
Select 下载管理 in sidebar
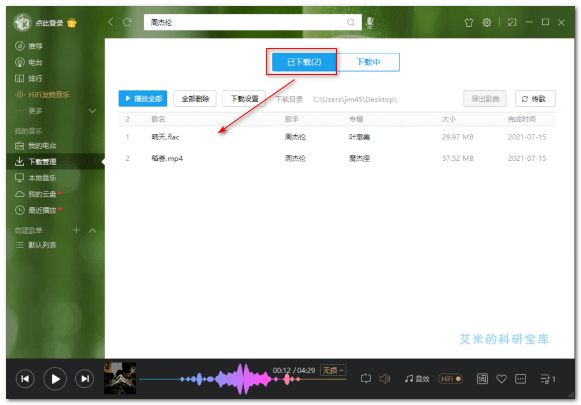55,161
